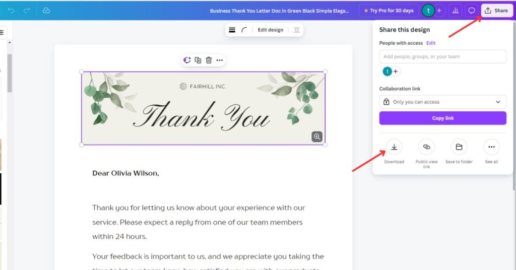Click the FAIRHILL INC. logo text

point(208,87)
